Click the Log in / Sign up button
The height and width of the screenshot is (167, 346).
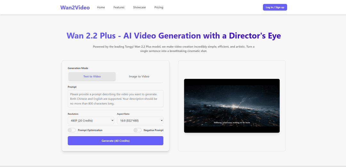(x=275, y=7)
